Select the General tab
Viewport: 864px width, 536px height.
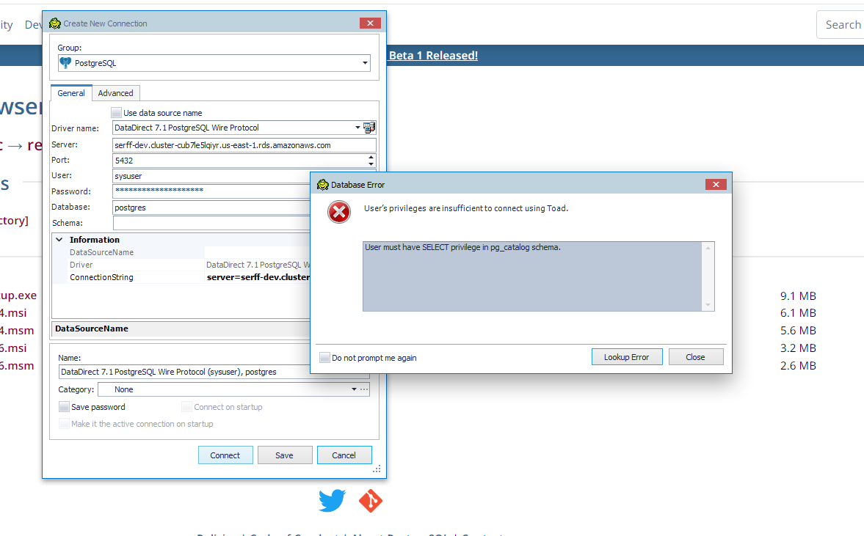(71, 93)
